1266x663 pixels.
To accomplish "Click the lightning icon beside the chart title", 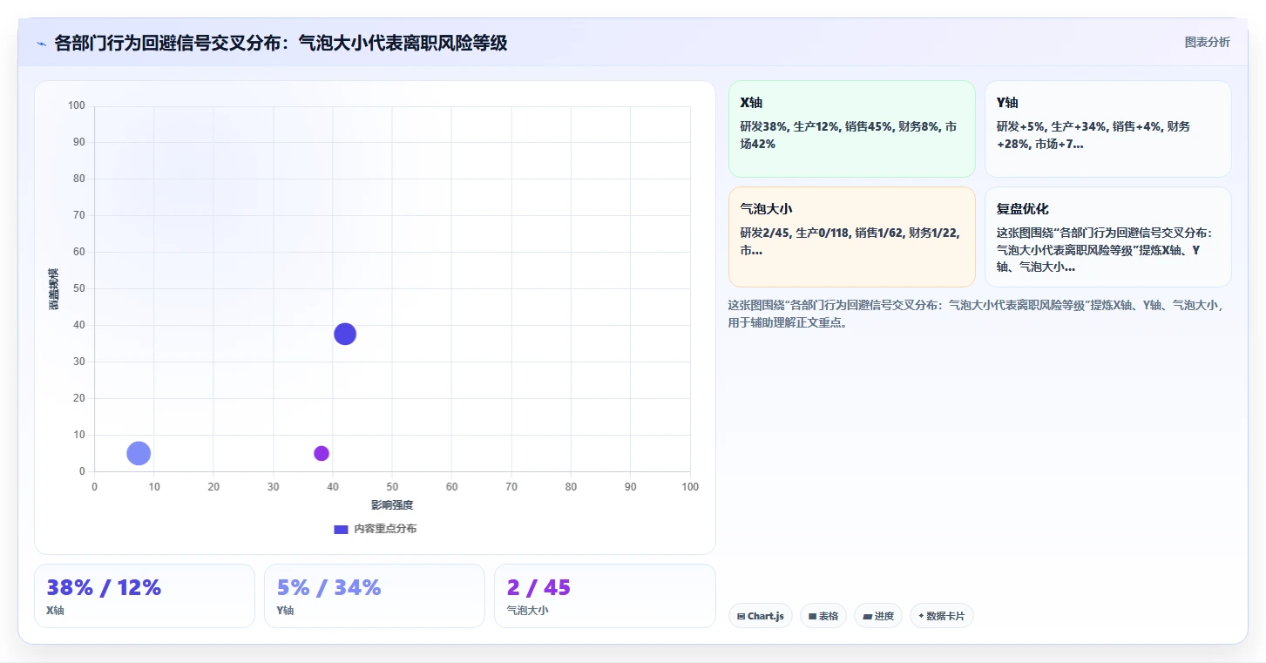I will click(42, 43).
